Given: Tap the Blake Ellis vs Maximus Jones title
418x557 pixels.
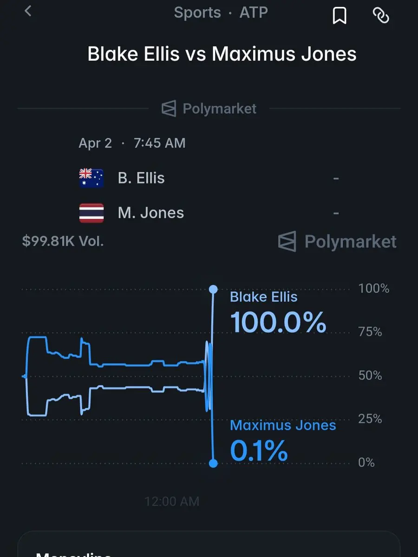Looking at the screenshot, I should click(222, 54).
